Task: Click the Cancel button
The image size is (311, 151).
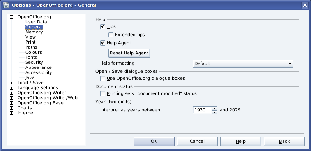Action: [197, 142]
